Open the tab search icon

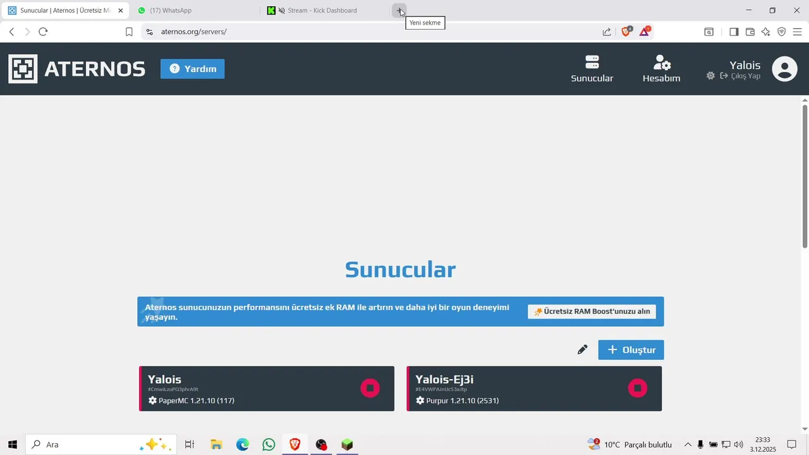point(709,32)
